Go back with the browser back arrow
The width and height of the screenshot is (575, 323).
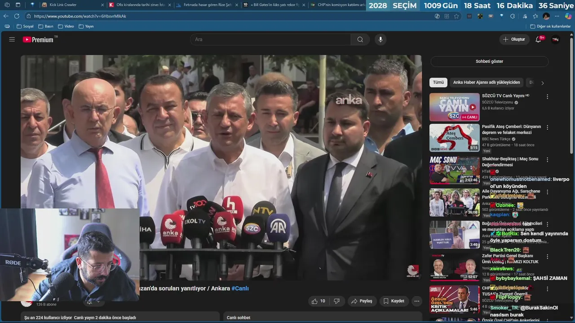click(x=6, y=16)
